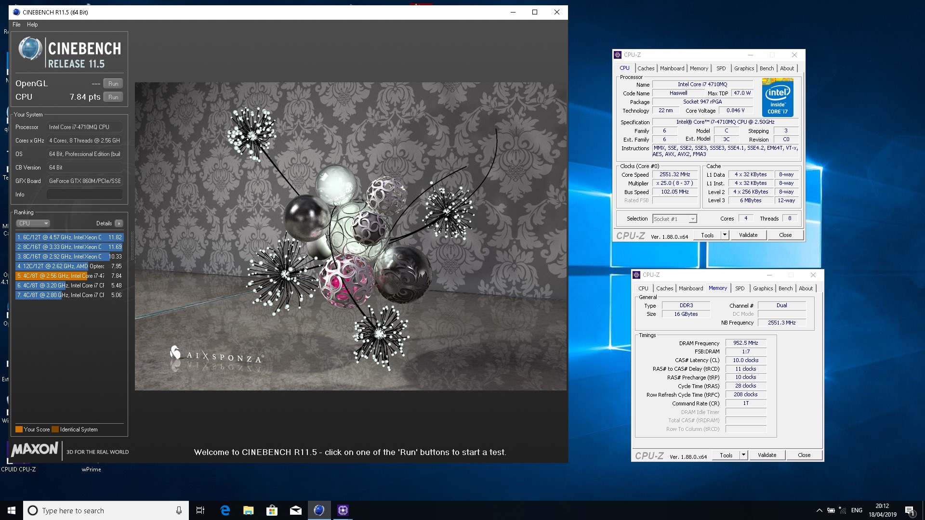This screenshot has width=925, height=520.
Task: Switch to Mainboard tab in lower CPU-Z window
Action: (691, 288)
